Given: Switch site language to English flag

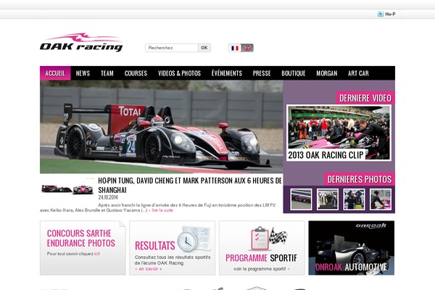Looking at the screenshot, I should (x=247, y=48).
